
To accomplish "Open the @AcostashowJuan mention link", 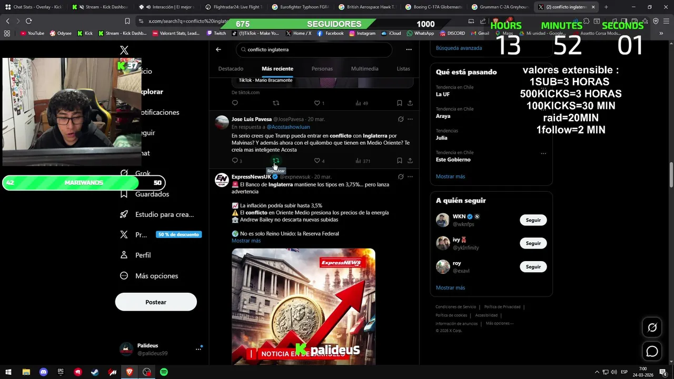I will [288, 127].
